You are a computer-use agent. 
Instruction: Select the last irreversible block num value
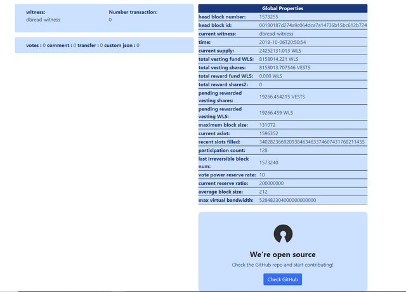click(268, 163)
